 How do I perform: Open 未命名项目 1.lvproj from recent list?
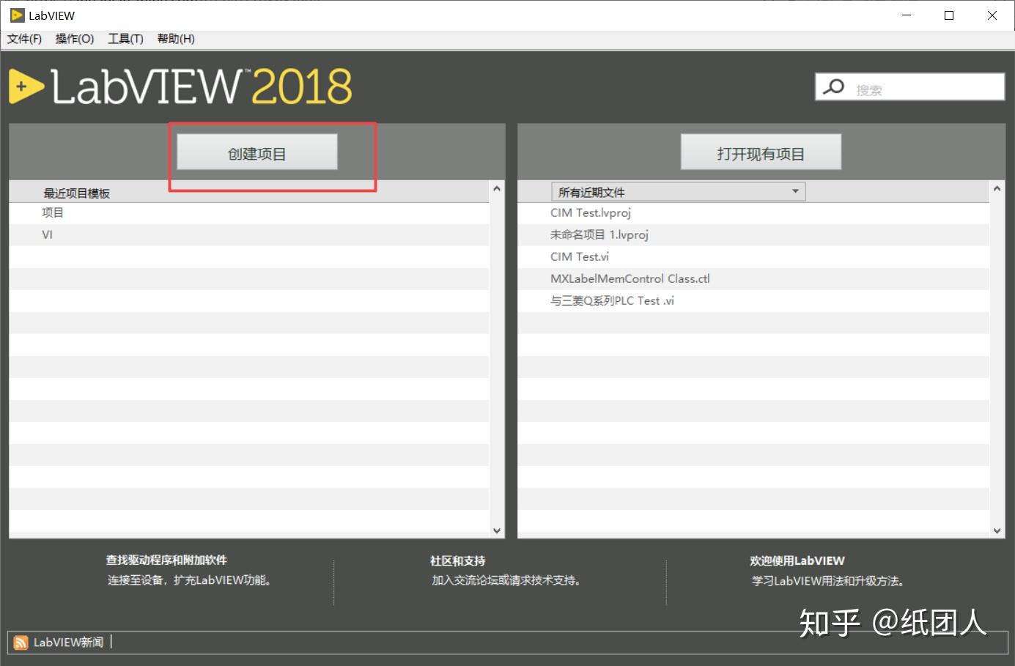click(x=599, y=234)
